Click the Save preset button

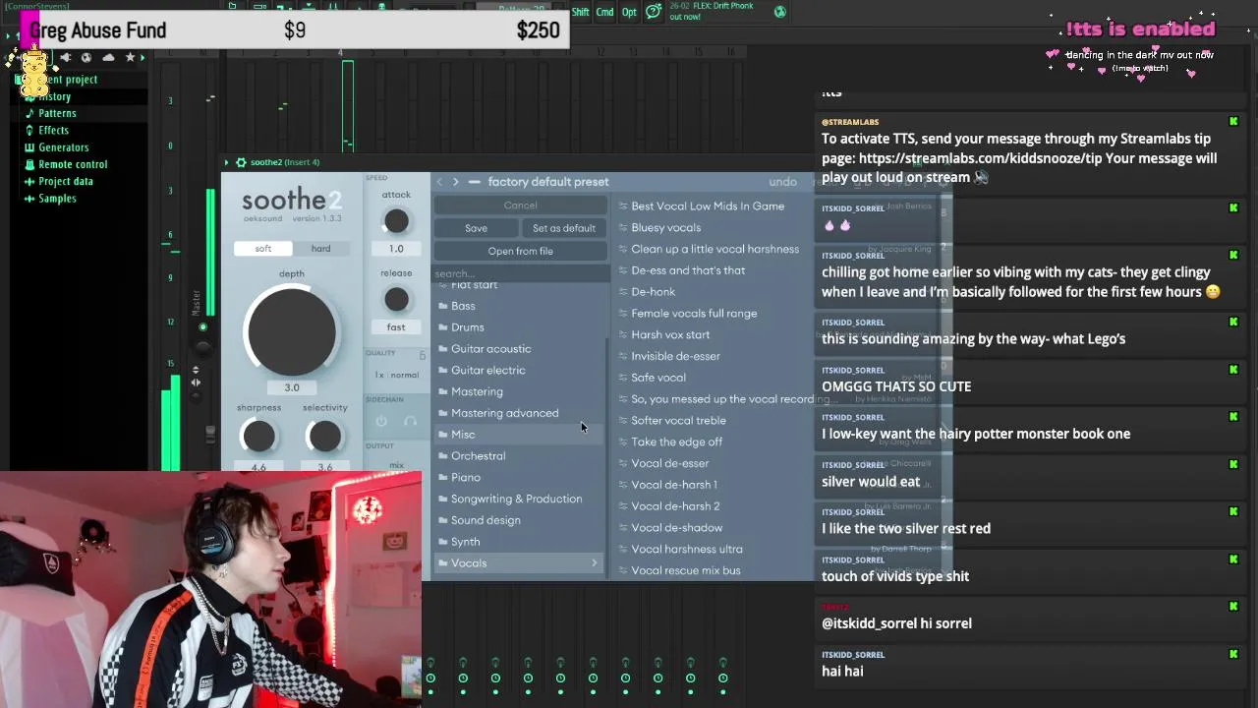(476, 228)
